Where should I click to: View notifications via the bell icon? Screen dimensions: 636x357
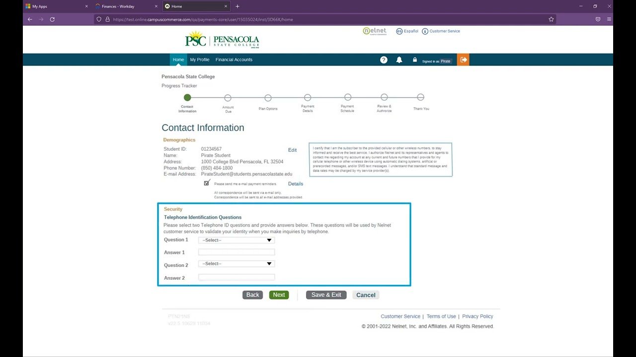pyautogui.click(x=399, y=59)
